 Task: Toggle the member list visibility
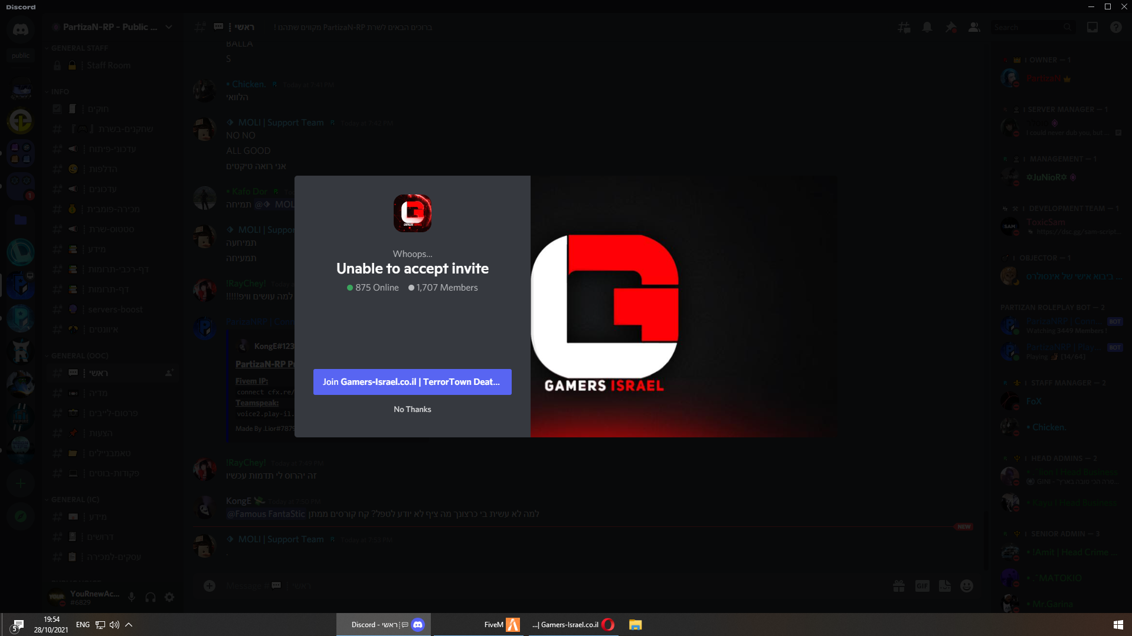point(974,27)
